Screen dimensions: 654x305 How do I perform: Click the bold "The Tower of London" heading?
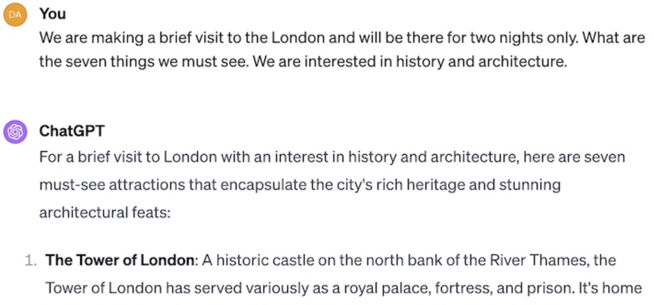point(120,260)
